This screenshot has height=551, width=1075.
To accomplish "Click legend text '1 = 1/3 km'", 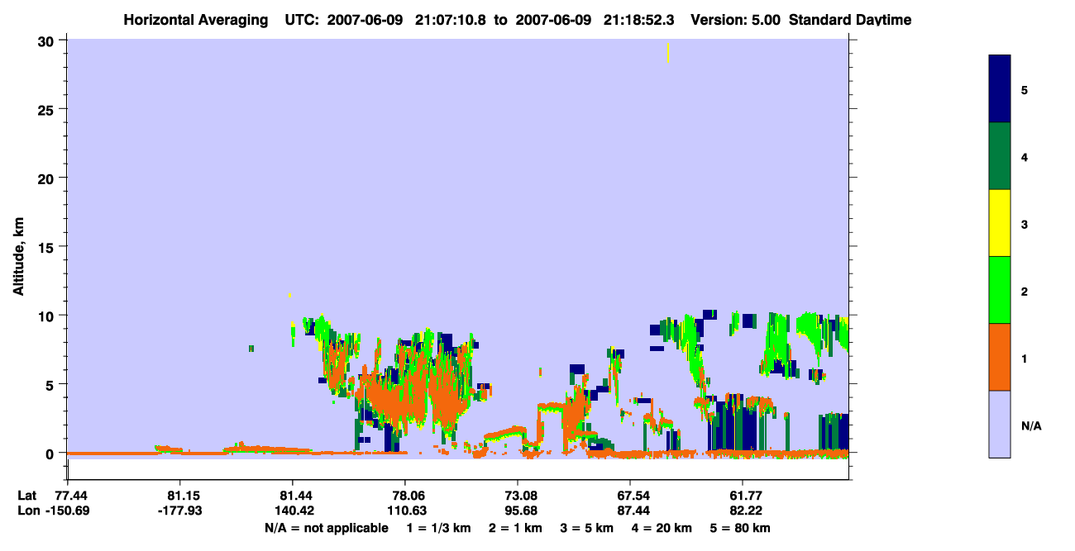I will [438, 528].
